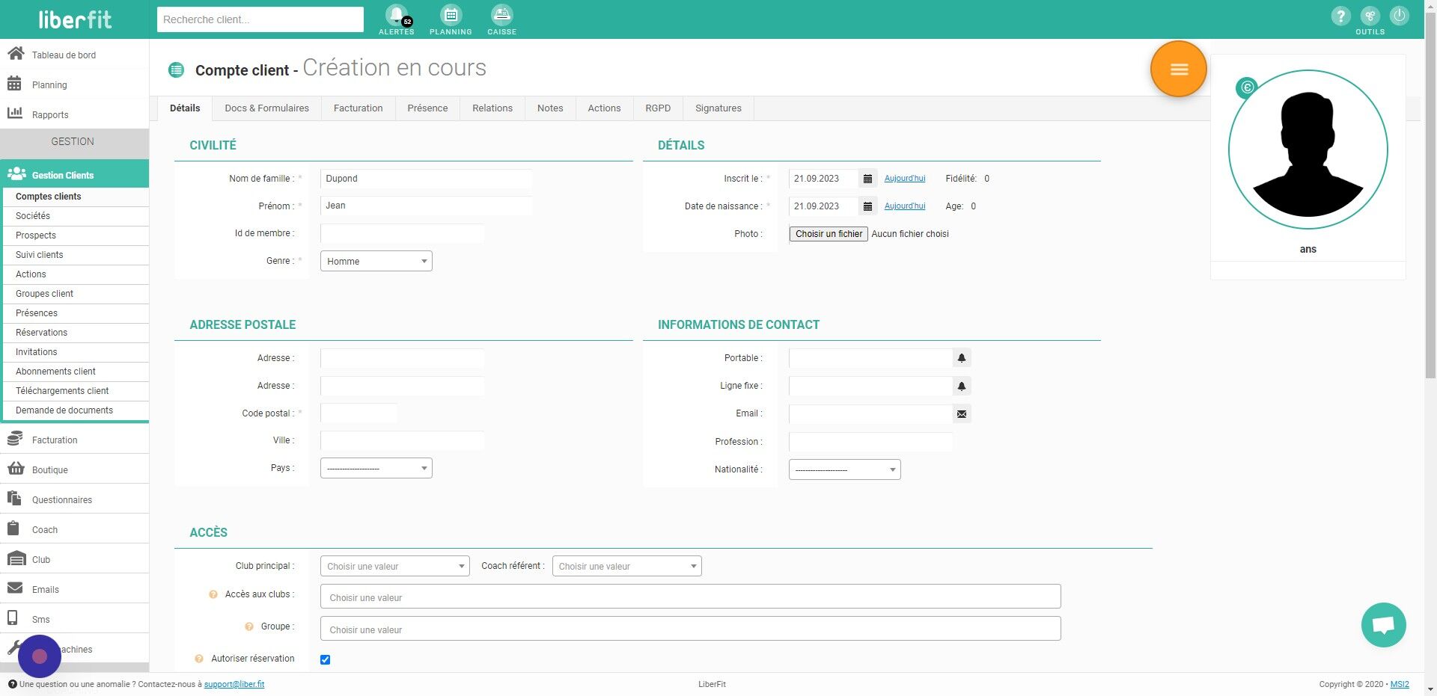This screenshot has width=1437, height=696.
Task: Open the Nationalité dropdown
Action: pyautogui.click(x=844, y=469)
